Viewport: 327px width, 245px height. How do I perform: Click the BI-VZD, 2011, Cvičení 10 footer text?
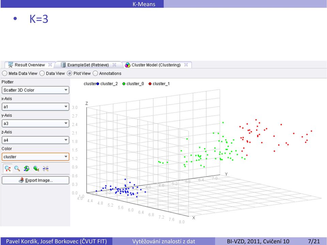point(258,242)
